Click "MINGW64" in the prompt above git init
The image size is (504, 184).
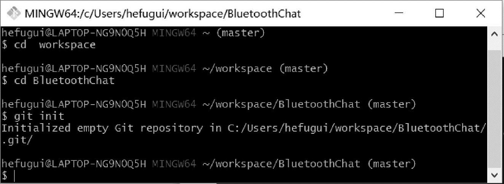174,104
